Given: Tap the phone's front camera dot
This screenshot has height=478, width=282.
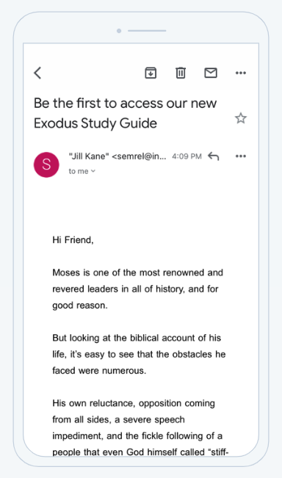Looking at the screenshot, I should click(x=119, y=31).
